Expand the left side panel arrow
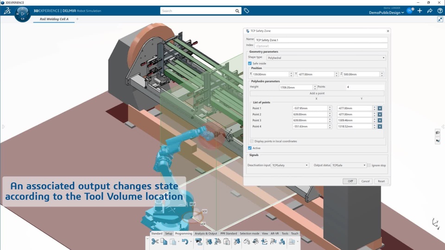This screenshot has height=250, width=445. pos(3,126)
